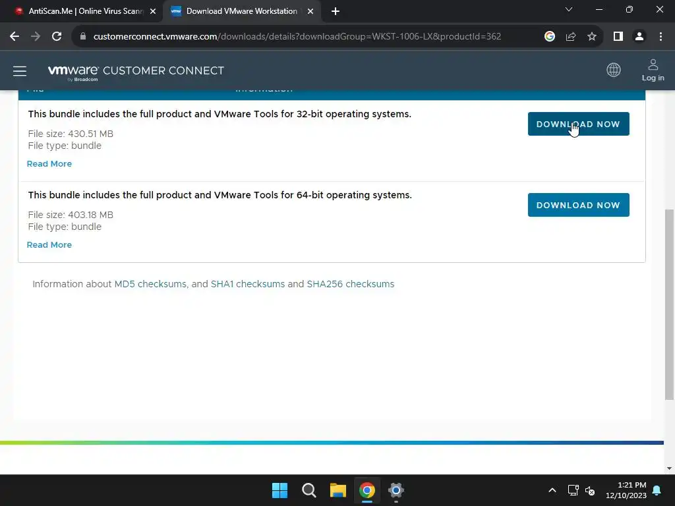Image resolution: width=675 pixels, height=506 pixels.
Task: Click the address bar URL field
Action: click(297, 37)
